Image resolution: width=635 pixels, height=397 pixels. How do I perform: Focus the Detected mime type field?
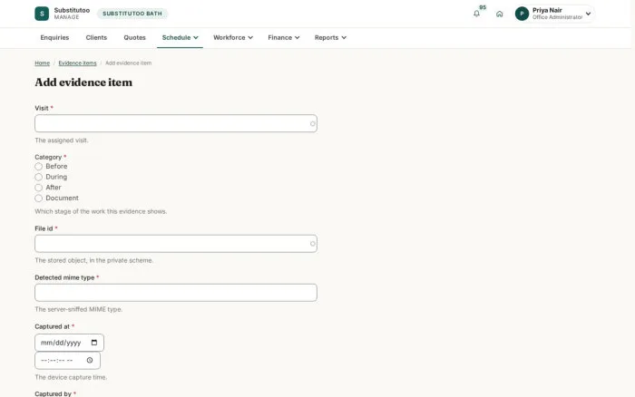click(176, 293)
